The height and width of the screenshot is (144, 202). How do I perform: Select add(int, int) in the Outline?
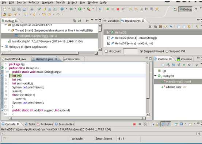click(174, 87)
